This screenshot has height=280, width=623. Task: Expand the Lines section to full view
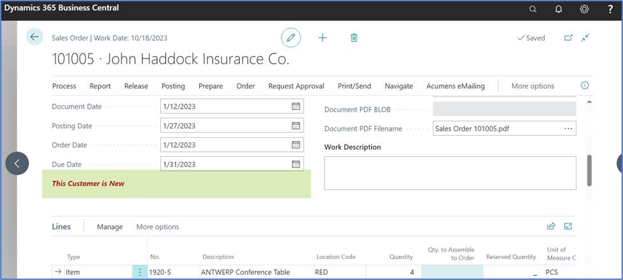coord(568,227)
